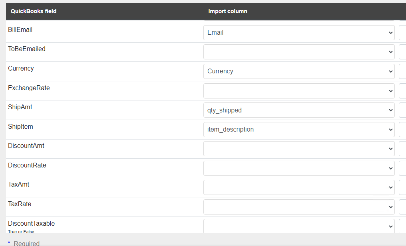Open the ShipAmt dropdown showing qty_shipped

[299, 110]
